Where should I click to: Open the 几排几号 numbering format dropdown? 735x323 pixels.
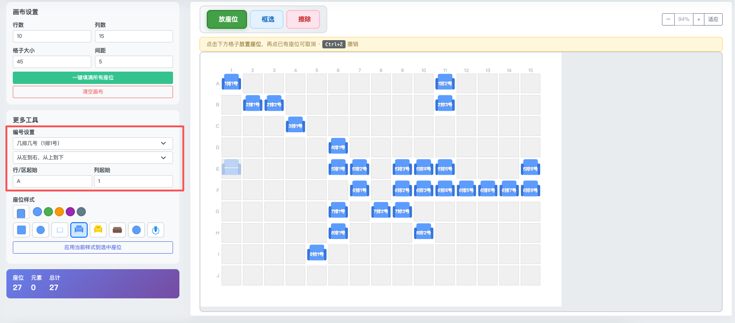click(93, 143)
